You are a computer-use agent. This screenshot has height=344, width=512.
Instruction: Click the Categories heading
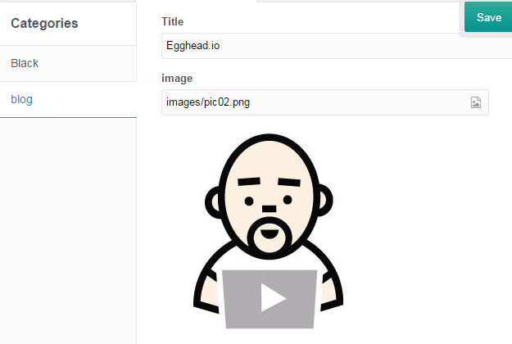pos(44,24)
